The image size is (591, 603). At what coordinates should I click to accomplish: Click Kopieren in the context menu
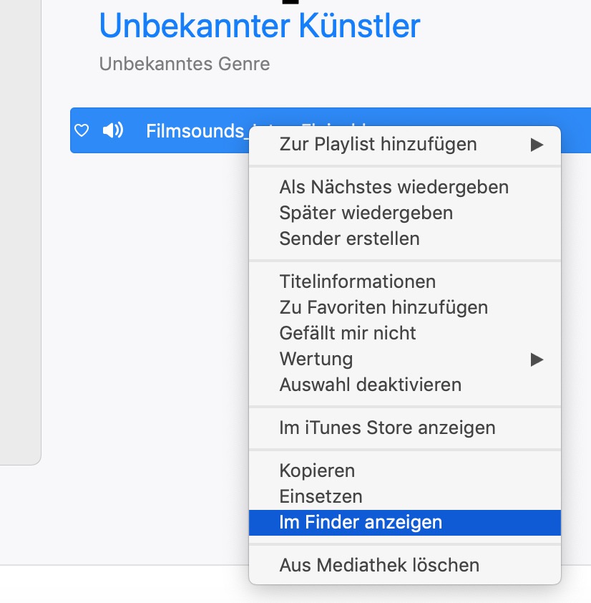pyautogui.click(x=317, y=471)
